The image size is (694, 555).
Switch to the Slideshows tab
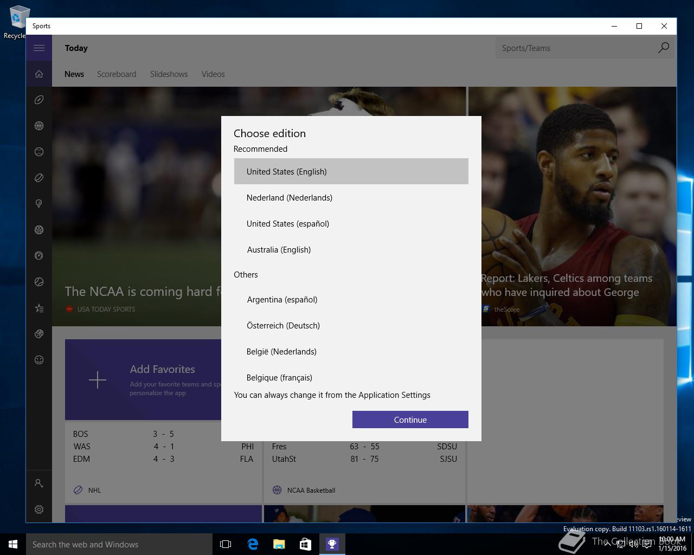click(x=169, y=74)
